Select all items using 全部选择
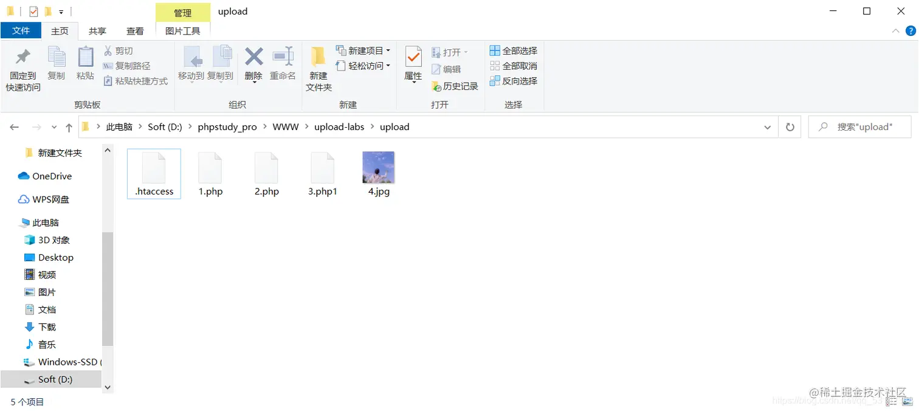Viewport: 919px width, 411px height. click(514, 50)
